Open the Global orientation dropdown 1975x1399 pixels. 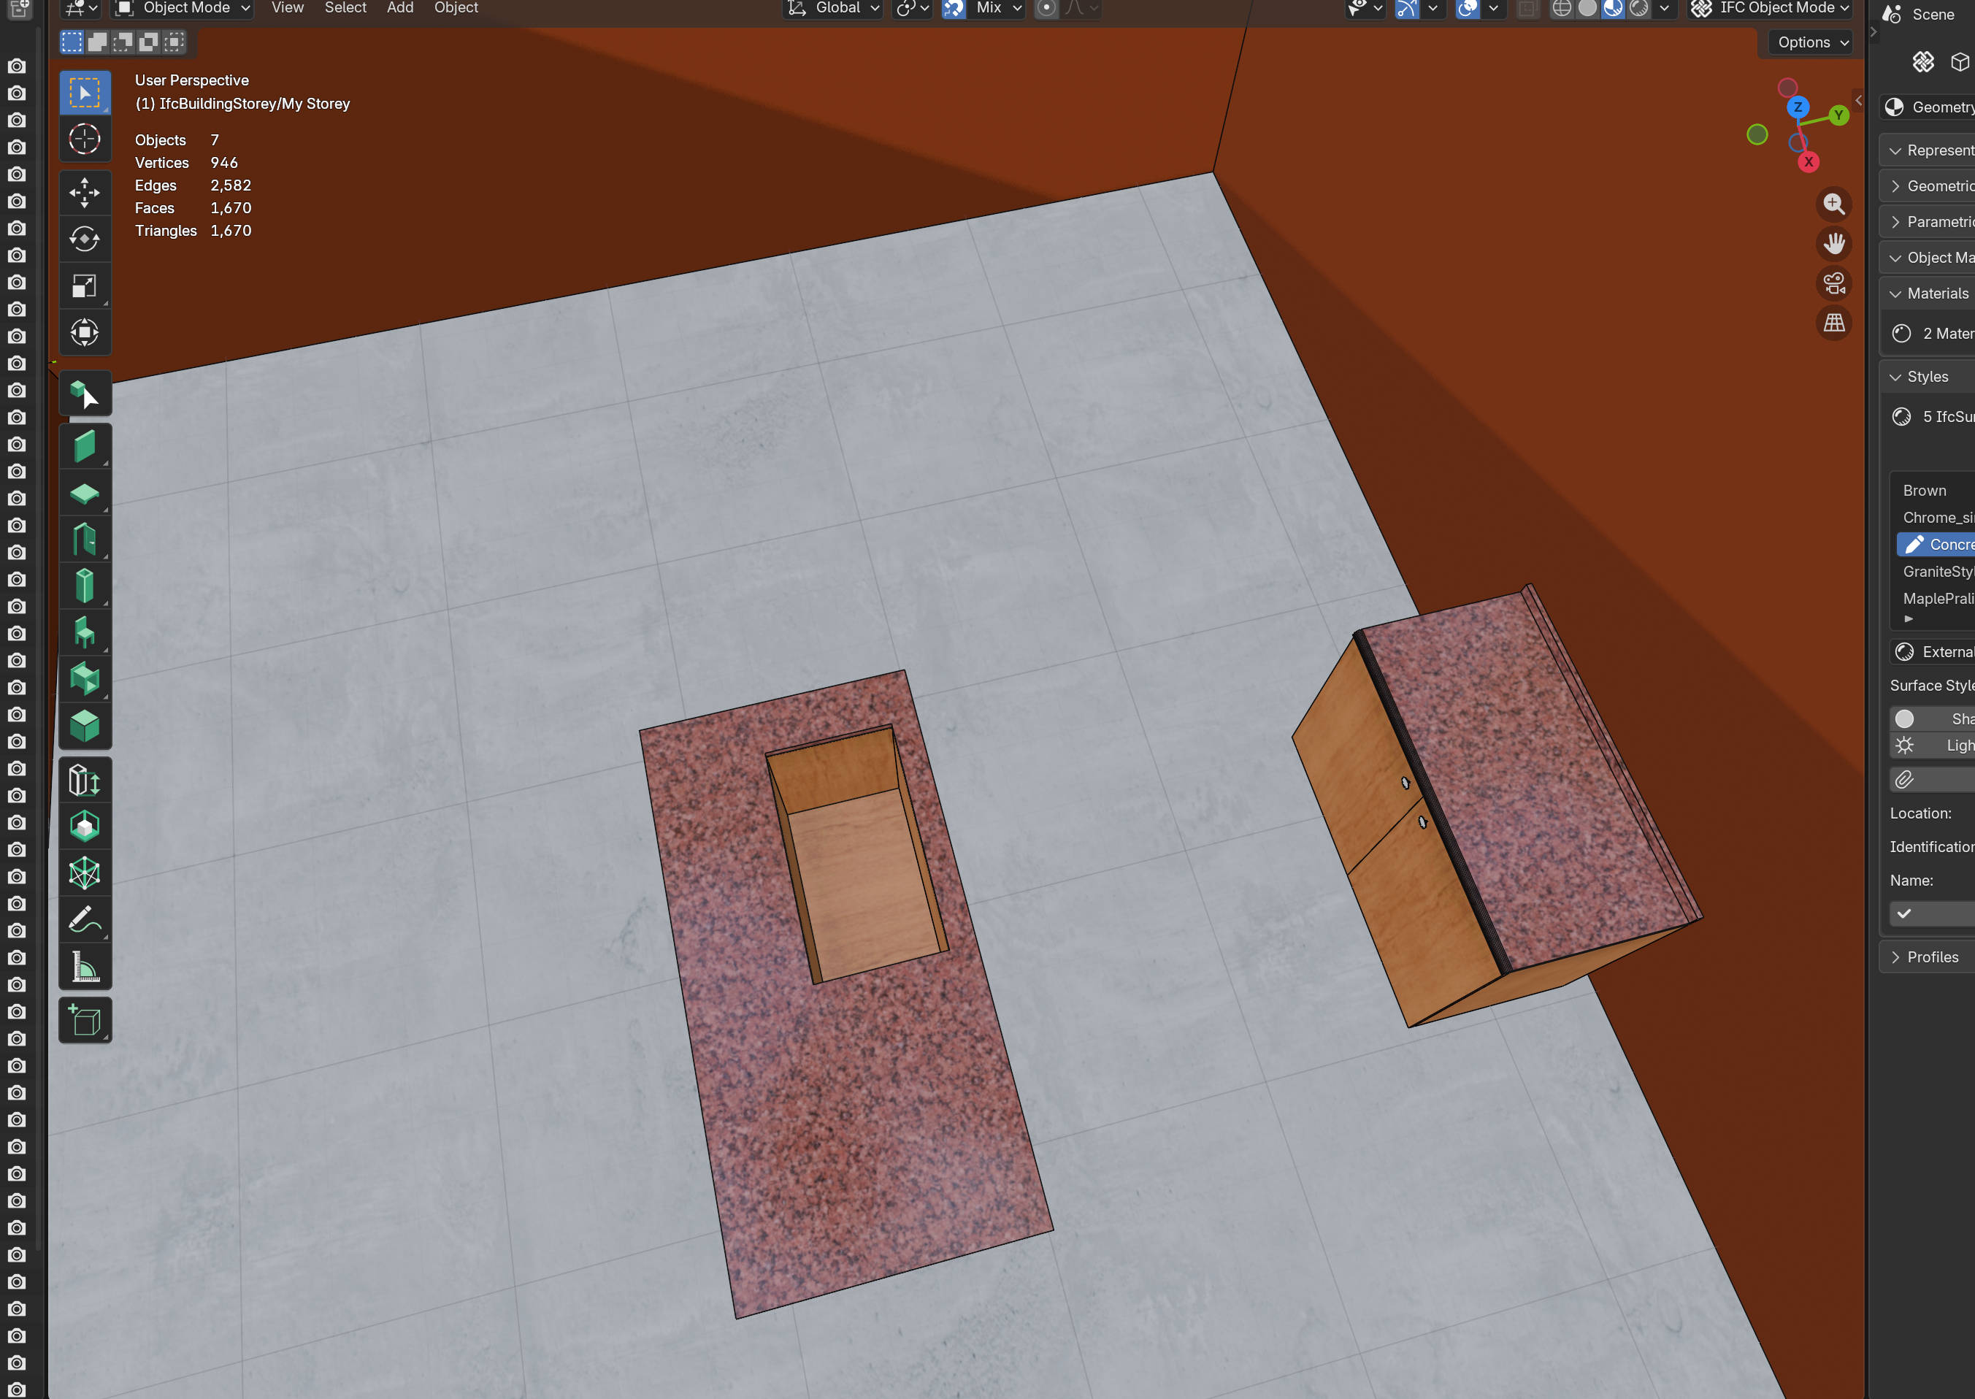(835, 9)
